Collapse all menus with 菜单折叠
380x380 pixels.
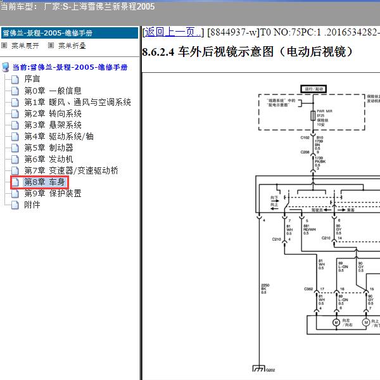pos(72,46)
